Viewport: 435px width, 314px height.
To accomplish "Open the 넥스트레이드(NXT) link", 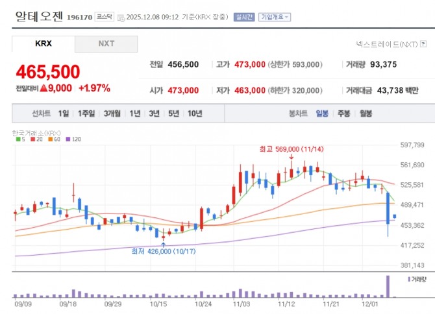I will click(387, 44).
